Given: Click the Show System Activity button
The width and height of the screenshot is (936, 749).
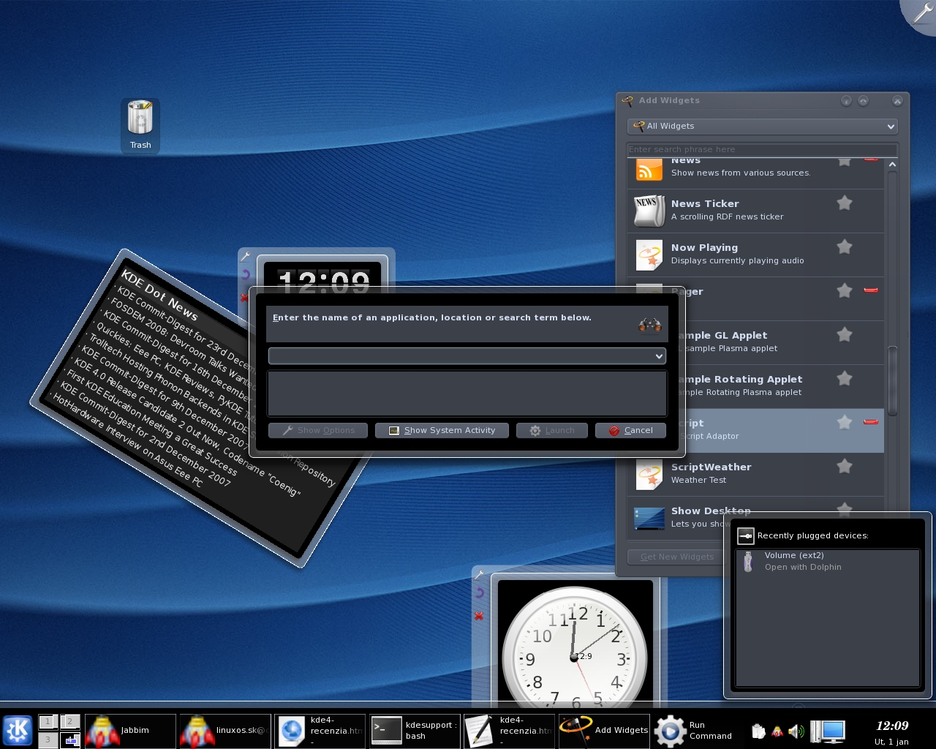Looking at the screenshot, I should [442, 430].
